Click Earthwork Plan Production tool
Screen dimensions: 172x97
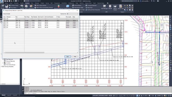[x=93, y=10]
